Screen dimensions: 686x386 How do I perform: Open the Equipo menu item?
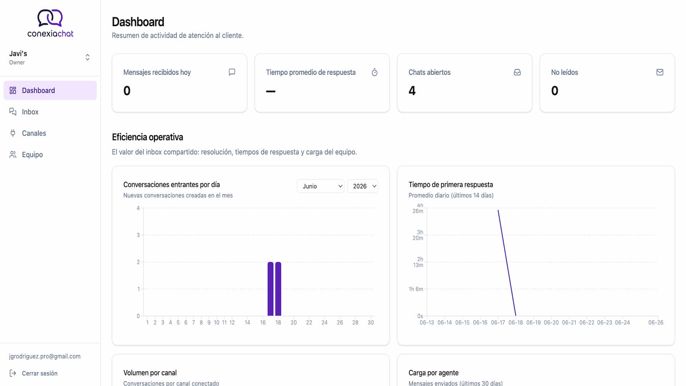50,154
